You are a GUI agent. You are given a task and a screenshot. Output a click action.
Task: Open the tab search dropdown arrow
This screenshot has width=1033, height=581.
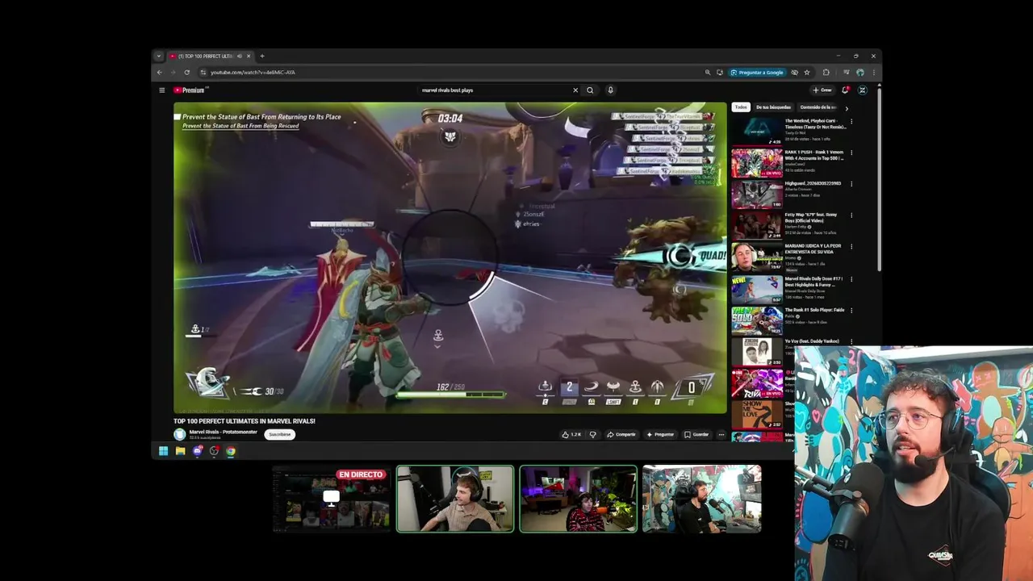pyautogui.click(x=158, y=56)
